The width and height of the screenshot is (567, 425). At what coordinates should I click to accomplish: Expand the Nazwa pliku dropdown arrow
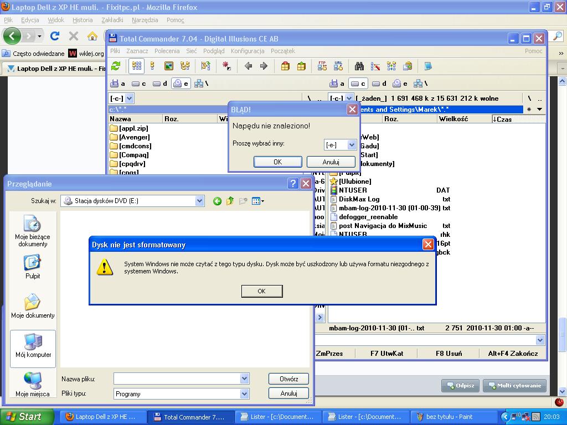click(244, 379)
